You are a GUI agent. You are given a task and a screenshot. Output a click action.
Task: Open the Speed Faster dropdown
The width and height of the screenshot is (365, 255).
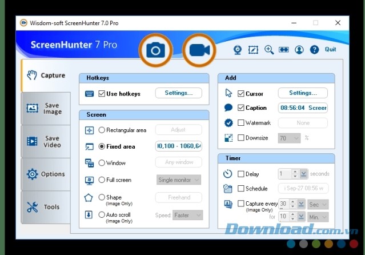coord(187,215)
